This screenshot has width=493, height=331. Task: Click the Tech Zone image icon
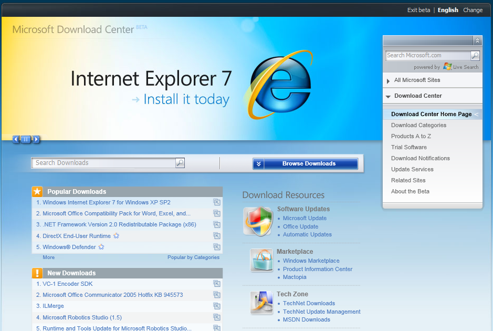261,303
